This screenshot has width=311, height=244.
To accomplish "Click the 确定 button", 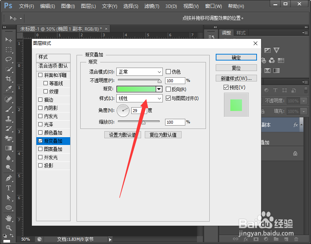I will pyautogui.click(x=236, y=58).
